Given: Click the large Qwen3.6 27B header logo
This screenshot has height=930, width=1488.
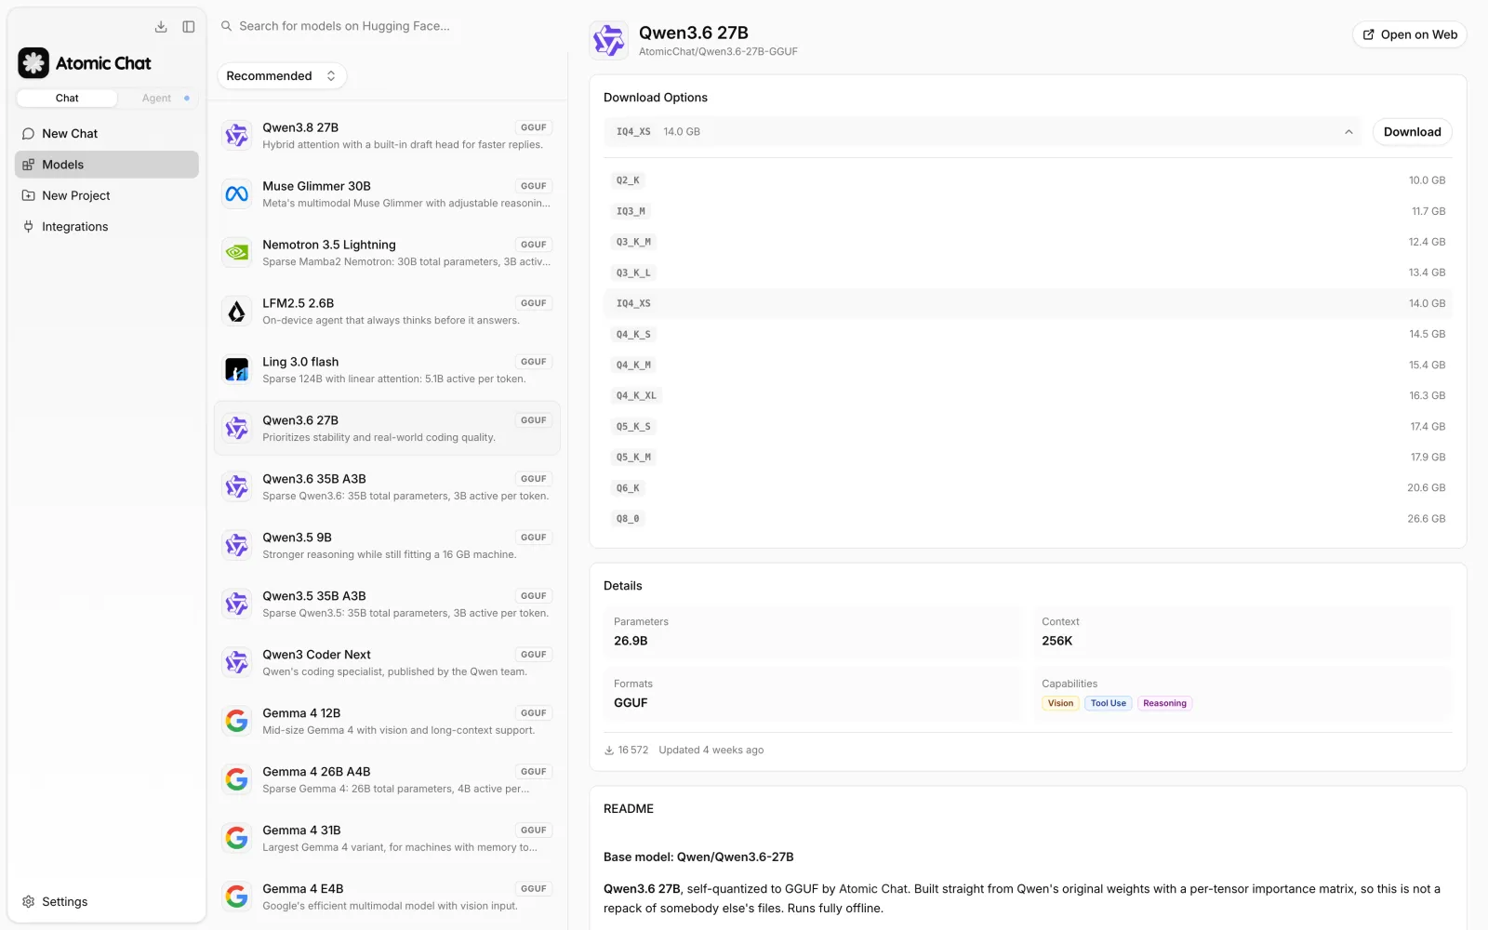Looking at the screenshot, I should (x=609, y=41).
